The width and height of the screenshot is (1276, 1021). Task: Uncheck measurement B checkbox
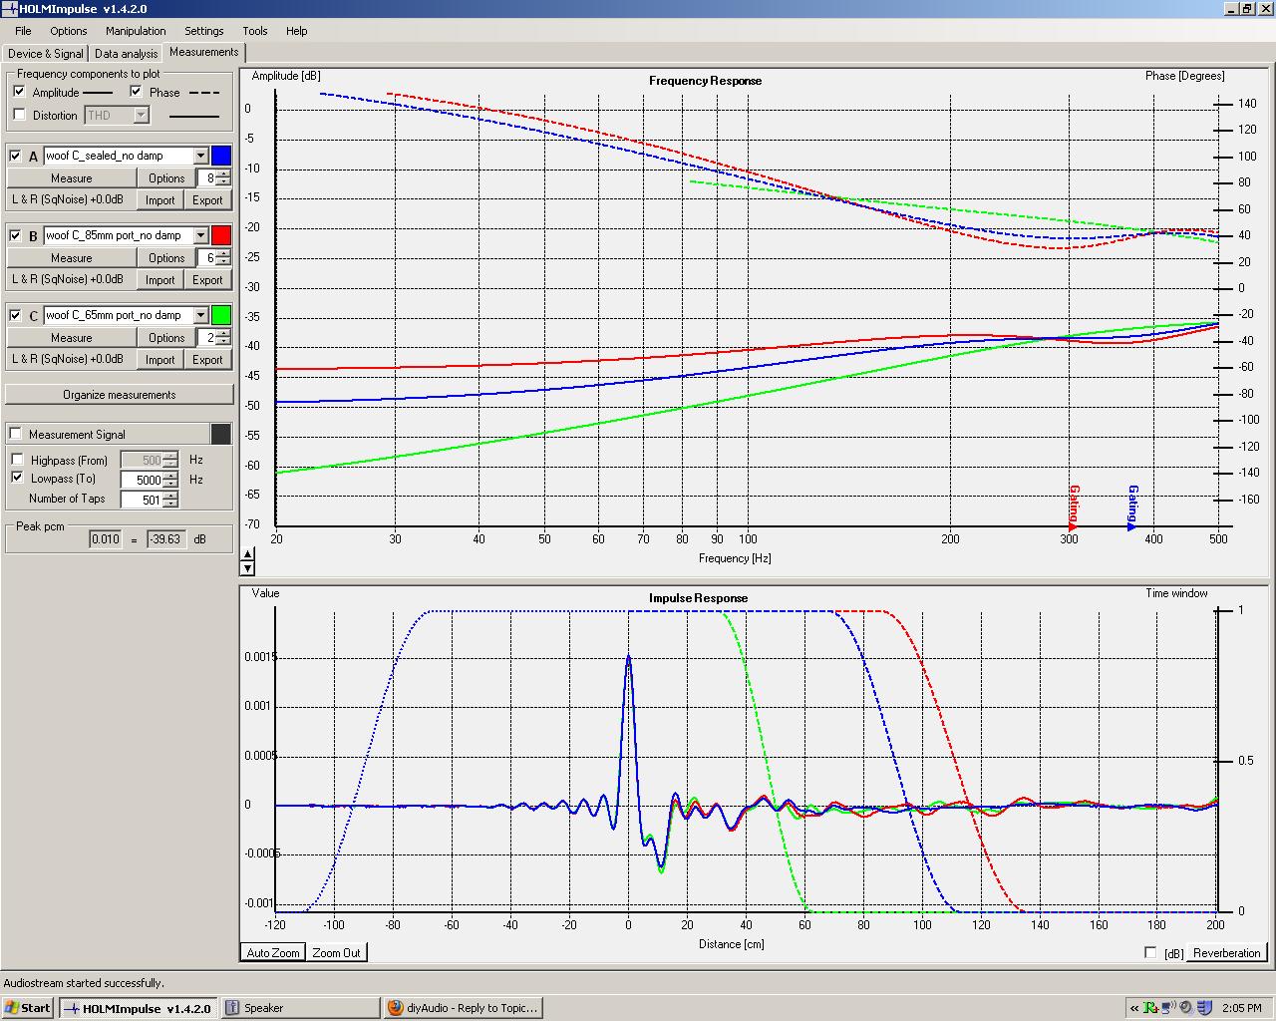pos(15,235)
